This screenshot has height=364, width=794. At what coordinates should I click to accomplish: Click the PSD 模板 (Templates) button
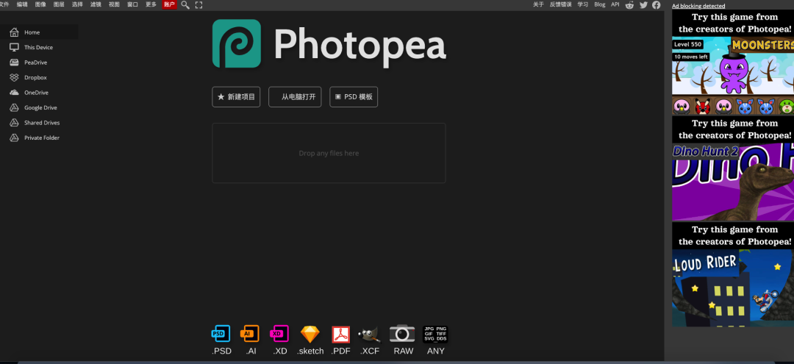point(354,96)
